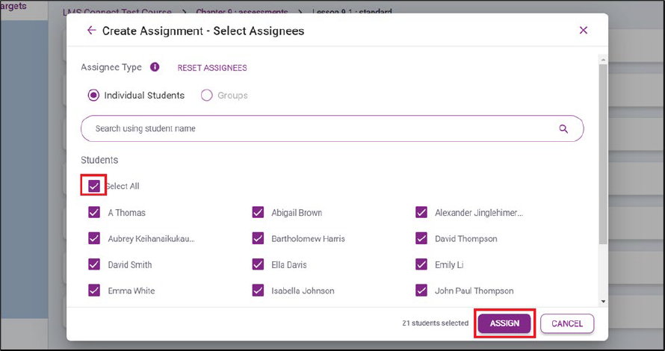The image size is (665, 351).
Task: Select the Individual Students radio button
Action: pos(94,96)
